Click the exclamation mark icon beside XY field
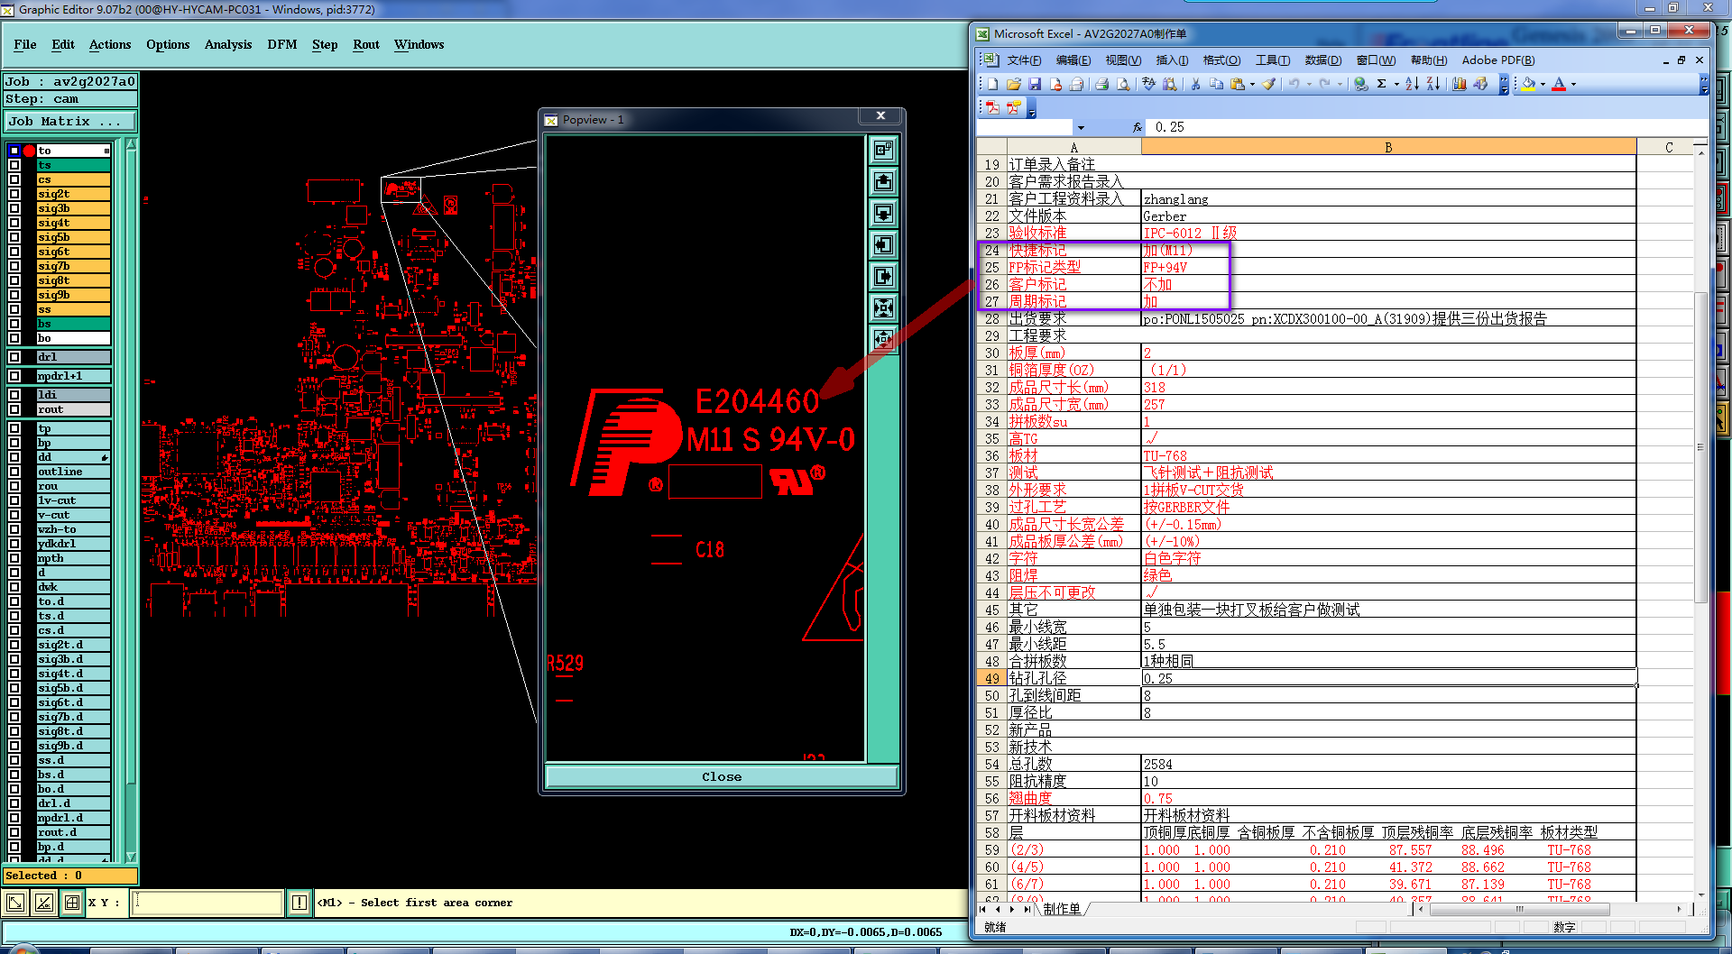Viewport: 1732px width, 954px height. pyautogui.click(x=299, y=903)
